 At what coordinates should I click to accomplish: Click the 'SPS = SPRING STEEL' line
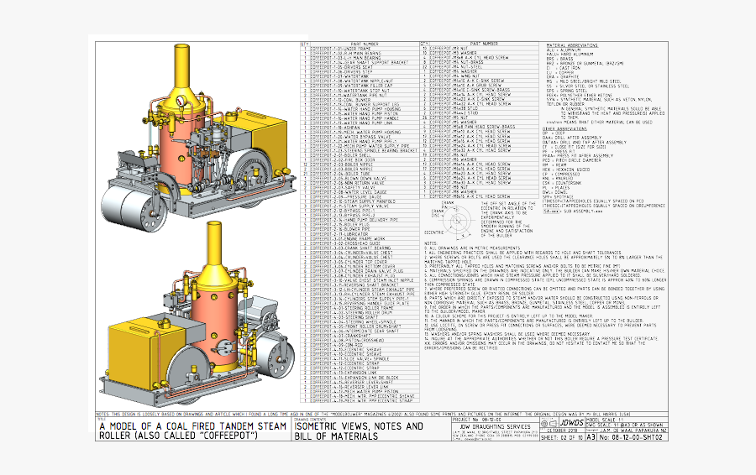[x=566, y=91]
